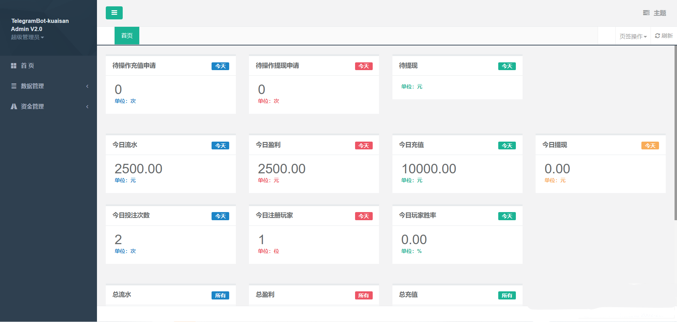The image size is (677, 322).
Task: Click the green sidebar toggle icon
Action: pyautogui.click(x=114, y=13)
